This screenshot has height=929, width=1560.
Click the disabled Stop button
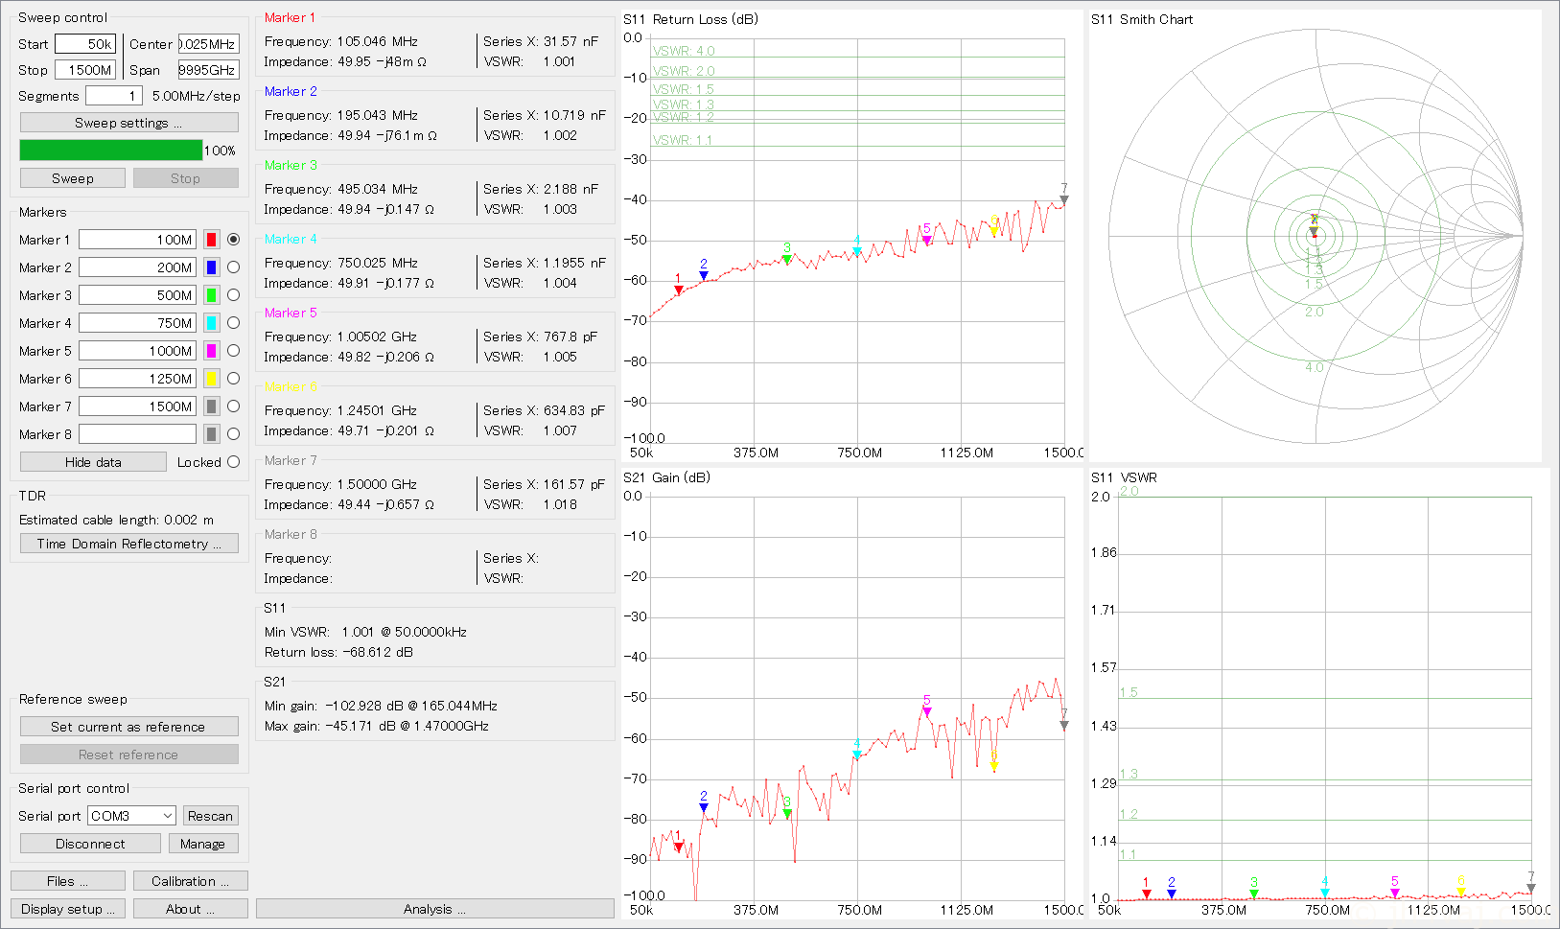(186, 178)
